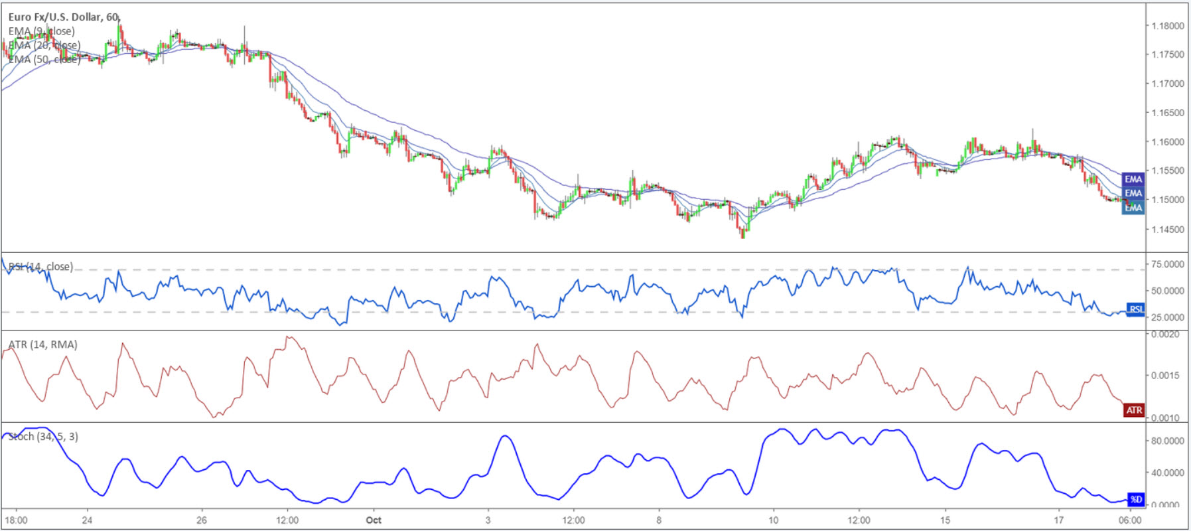This screenshot has height=531, width=1191.
Task: Open the ATR (14, RMA) indicator label
Action: (x=42, y=344)
